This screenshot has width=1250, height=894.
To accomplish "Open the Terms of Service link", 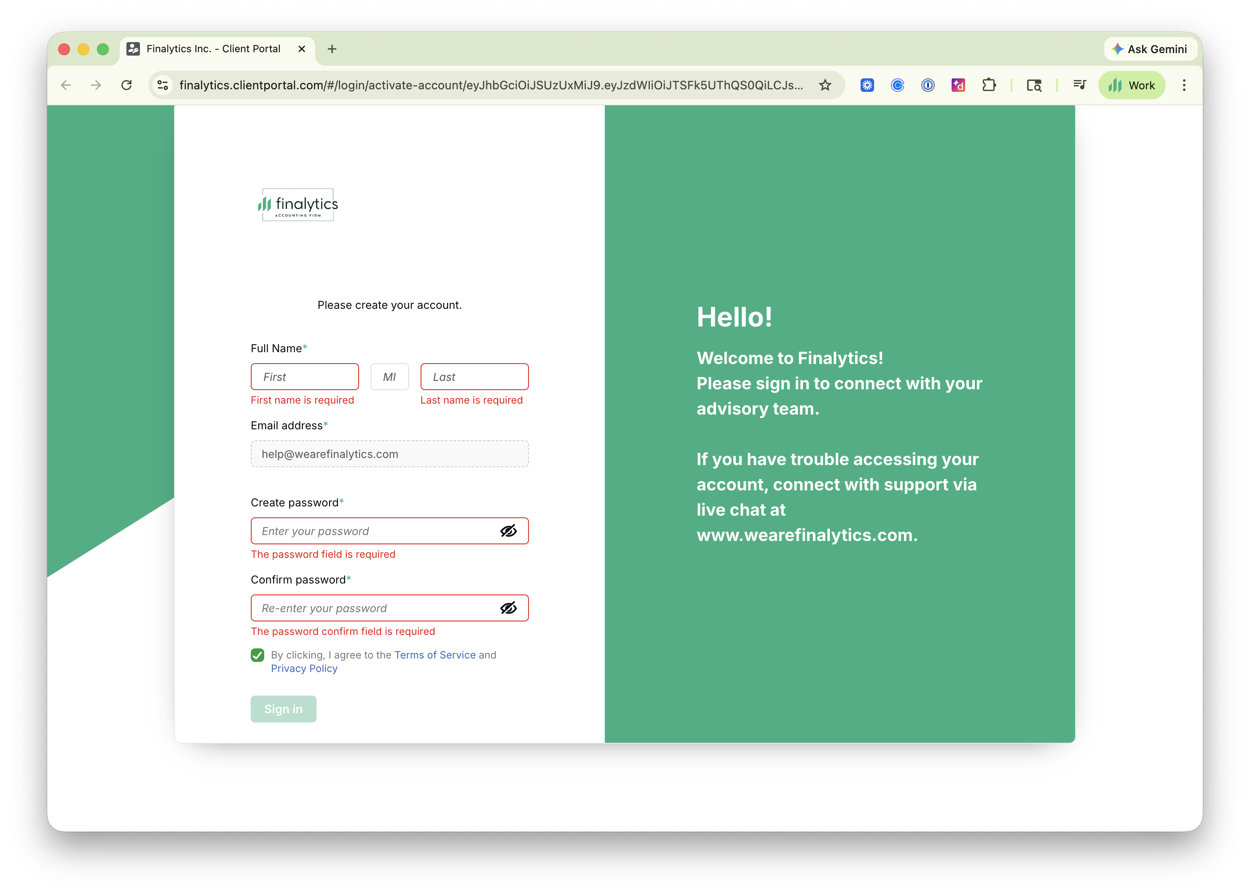I will pyautogui.click(x=435, y=655).
